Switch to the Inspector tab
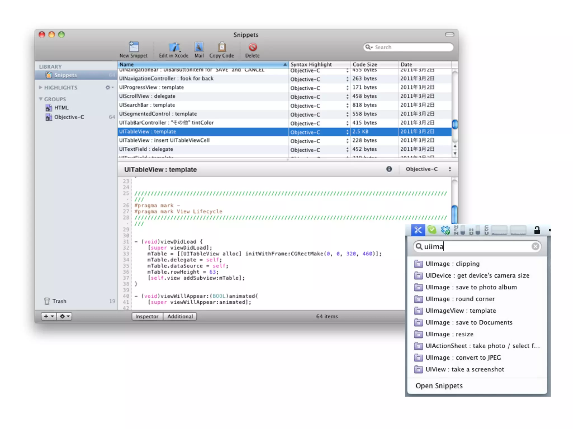This screenshot has width=573, height=429. coord(147,316)
